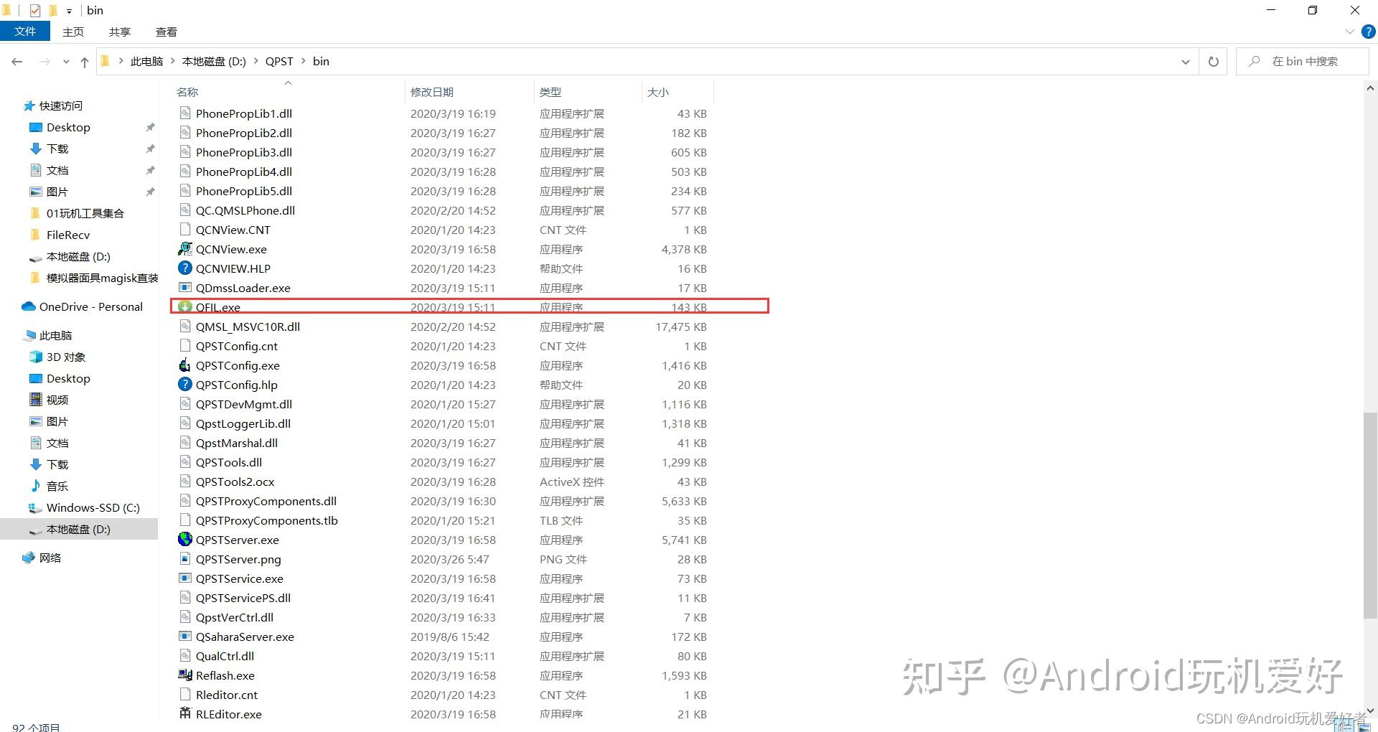
Task: Click the QDmssLoader.exe file icon
Action: click(185, 288)
